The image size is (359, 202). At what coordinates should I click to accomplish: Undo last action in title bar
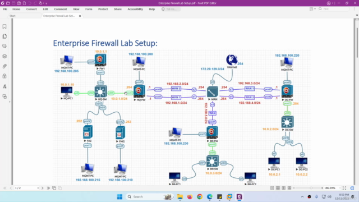pos(30,3)
